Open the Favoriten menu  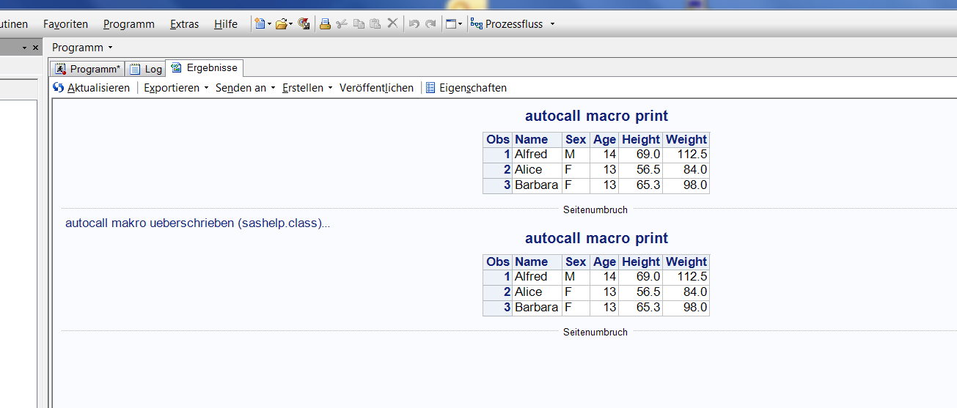coord(65,24)
